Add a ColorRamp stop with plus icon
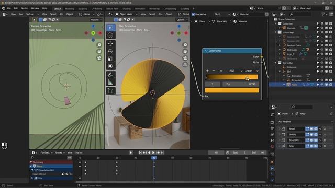Viewport: 335px width, 188px height. tap(207, 71)
